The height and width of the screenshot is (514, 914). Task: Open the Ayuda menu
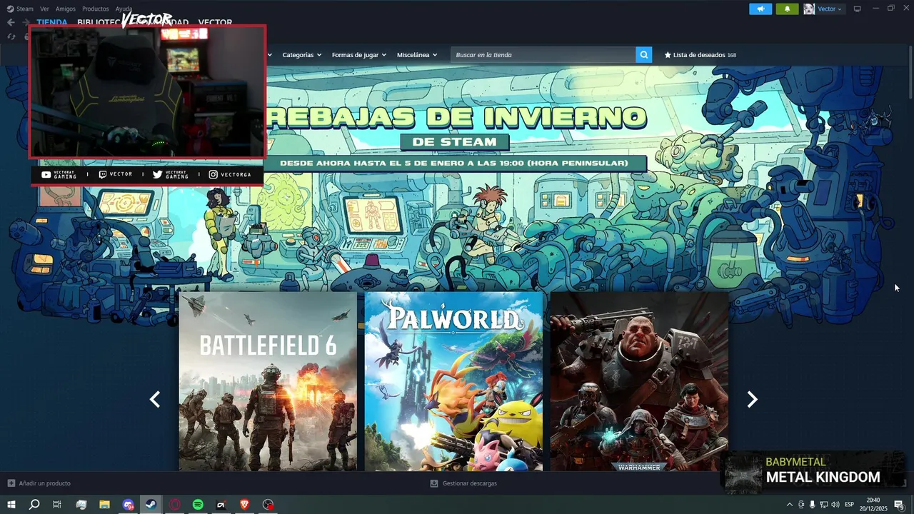pos(124,9)
